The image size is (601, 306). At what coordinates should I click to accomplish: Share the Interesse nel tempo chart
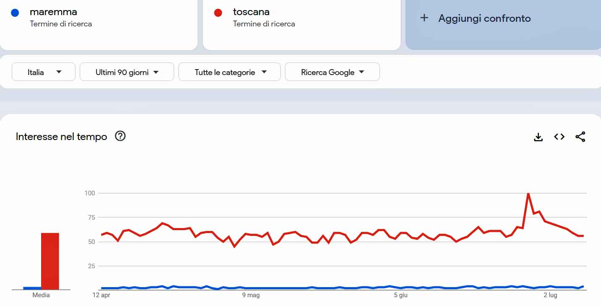point(580,137)
